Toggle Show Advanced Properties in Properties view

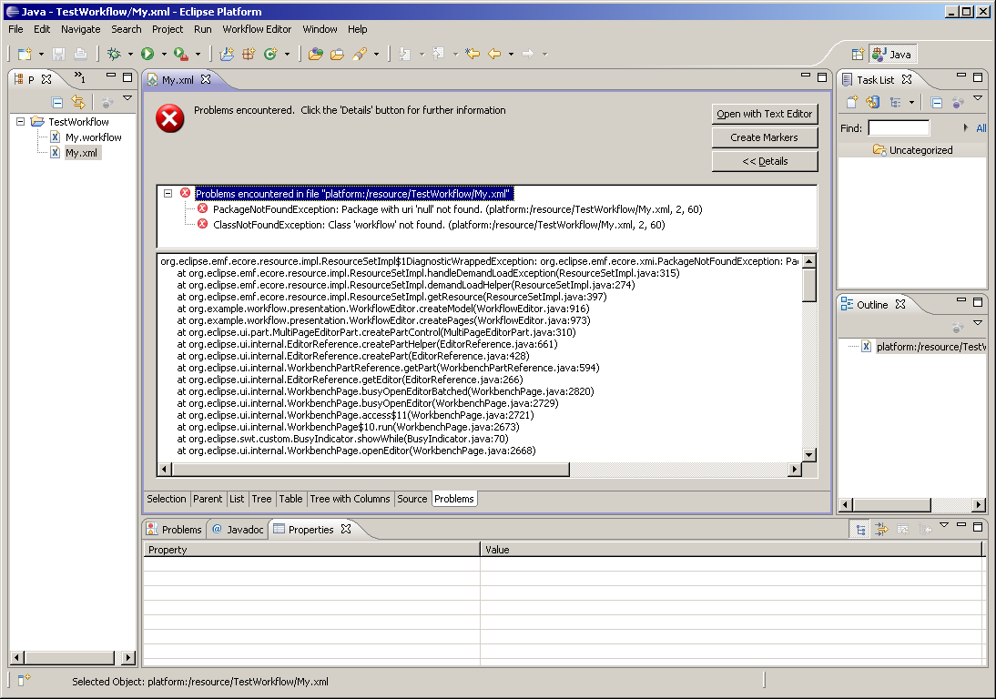[881, 530]
